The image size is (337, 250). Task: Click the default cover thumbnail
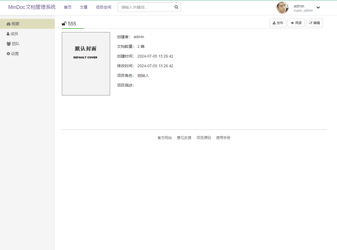coord(86,64)
